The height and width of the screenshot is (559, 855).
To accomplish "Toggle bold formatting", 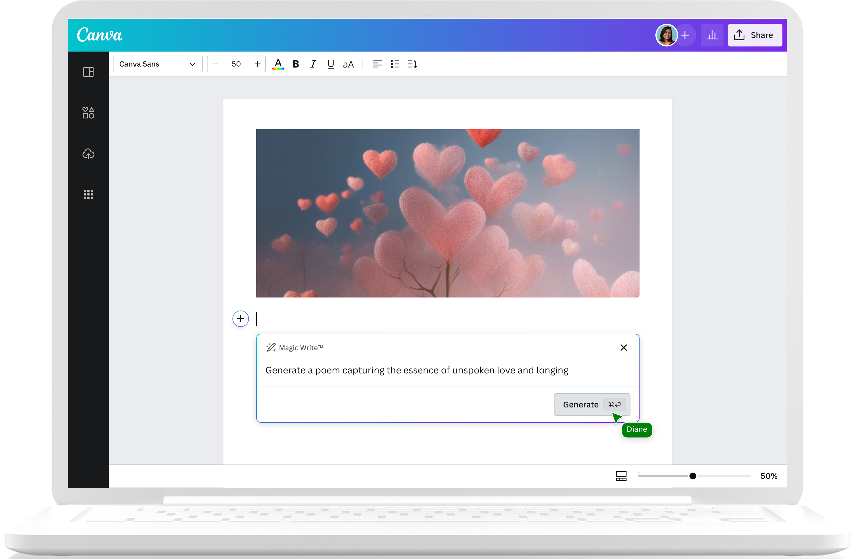I will pos(296,64).
